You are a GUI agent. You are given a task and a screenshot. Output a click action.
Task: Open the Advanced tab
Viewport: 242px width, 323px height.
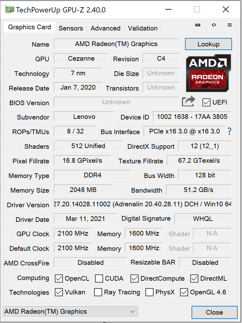[105, 28]
